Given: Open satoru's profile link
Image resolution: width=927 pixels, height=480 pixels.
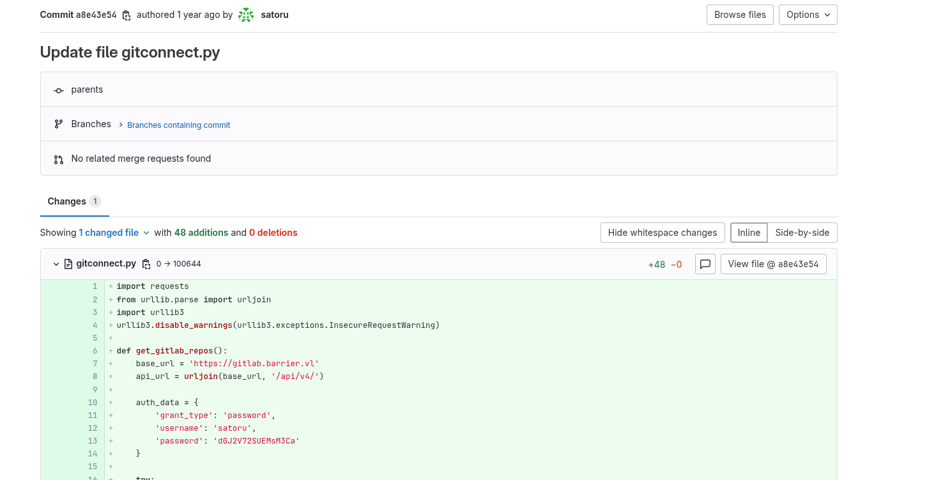Looking at the screenshot, I should click(275, 15).
